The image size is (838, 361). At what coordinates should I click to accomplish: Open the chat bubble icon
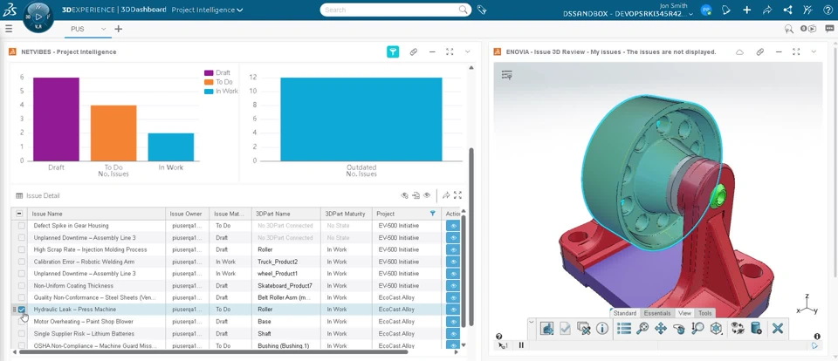(829, 29)
